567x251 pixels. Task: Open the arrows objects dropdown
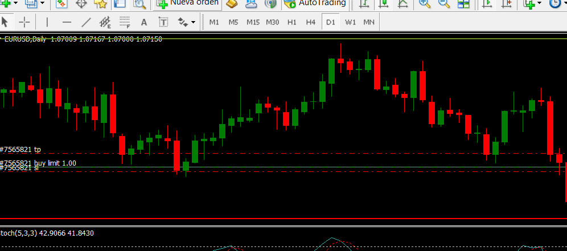pos(194,23)
